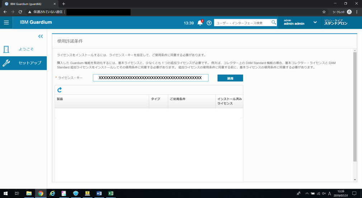The image size is (362, 198).
Task: Click the panel vertical scrollbar thumb
Action: coord(355,107)
